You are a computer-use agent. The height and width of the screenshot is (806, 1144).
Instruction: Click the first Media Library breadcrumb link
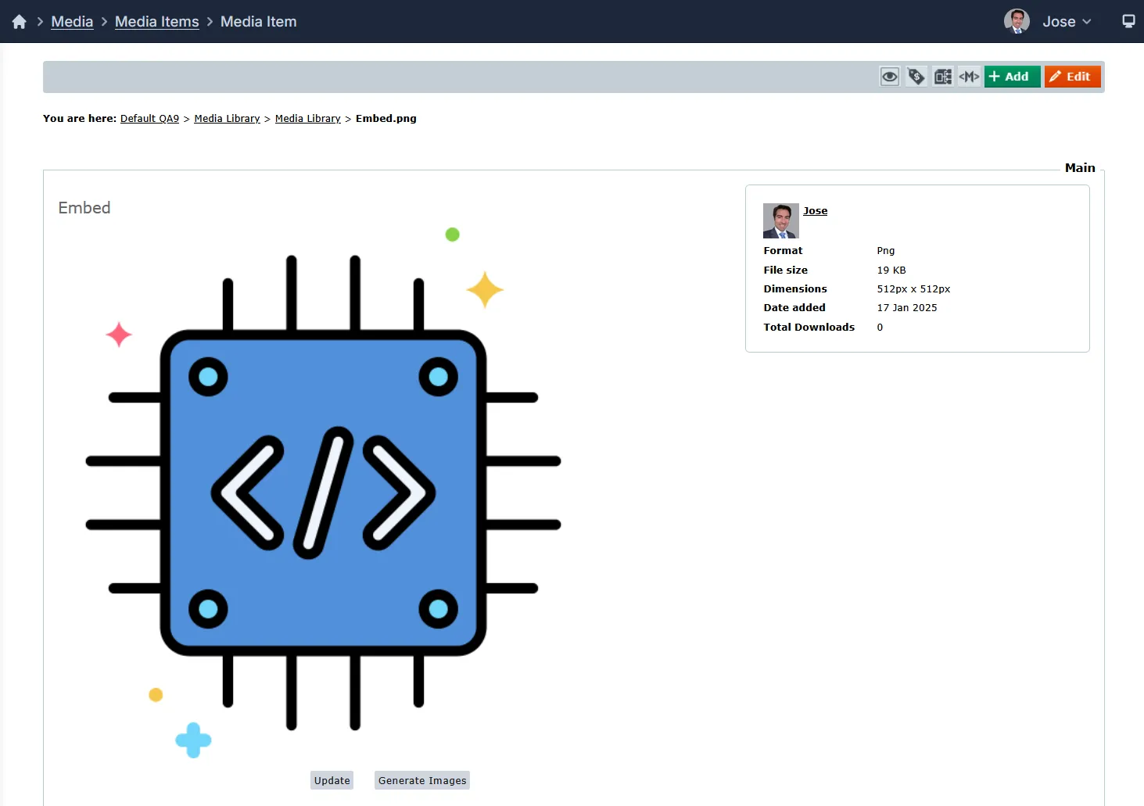click(x=227, y=119)
